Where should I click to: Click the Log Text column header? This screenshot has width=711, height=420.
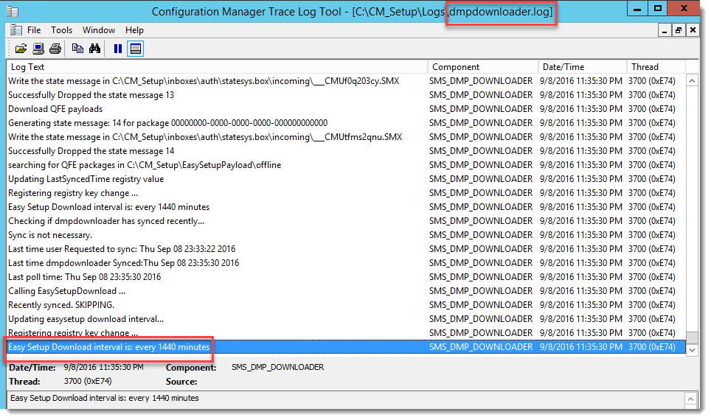click(x=217, y=67)
